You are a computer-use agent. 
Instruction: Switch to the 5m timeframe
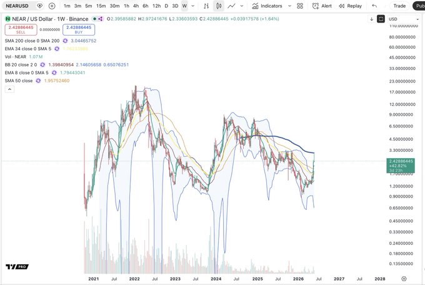89,6
